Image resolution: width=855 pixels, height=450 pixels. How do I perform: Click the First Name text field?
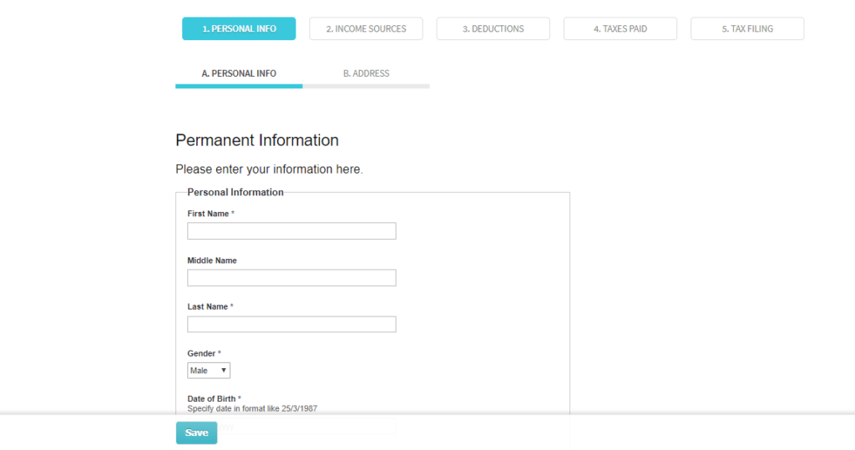tap(291, 231)
